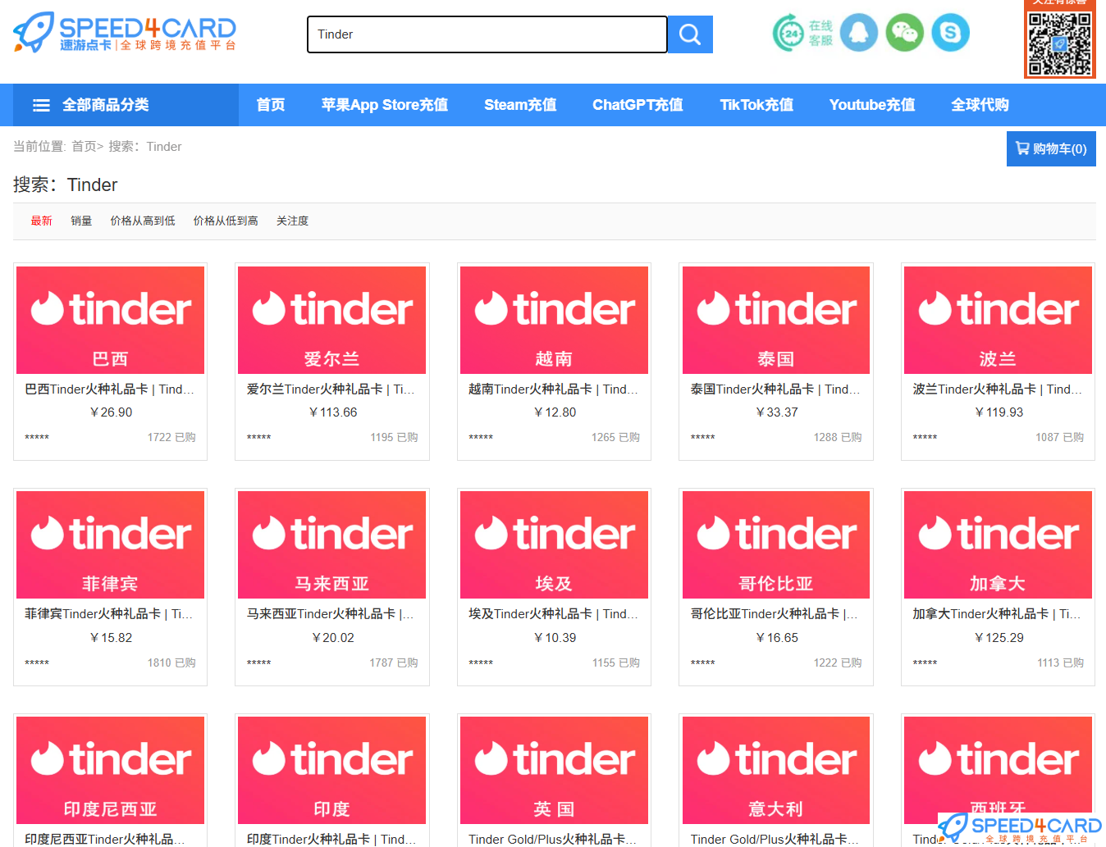This screenshot has width=1106, height=847.
Task: Click the 泰国Tinder火种礼品卡 title link
Action: click(x=775, y=389)
